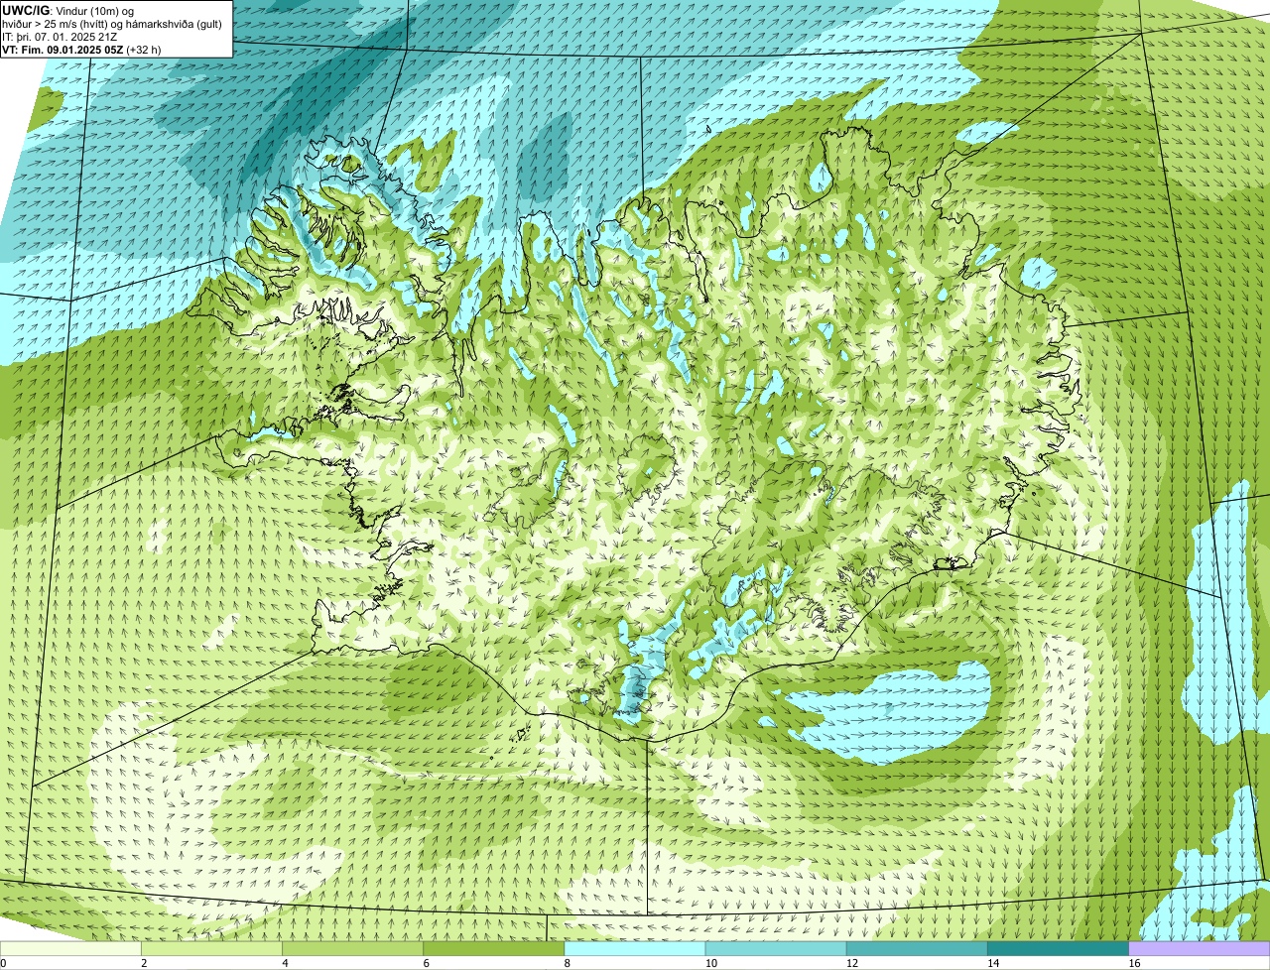Click the 6–8 m/s dark green legend swatch
The height and width of the screenshot is (970, 1270).
(x=495, y=948)
